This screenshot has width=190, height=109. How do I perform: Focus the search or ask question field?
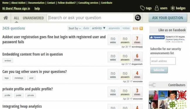coord(90,18)
